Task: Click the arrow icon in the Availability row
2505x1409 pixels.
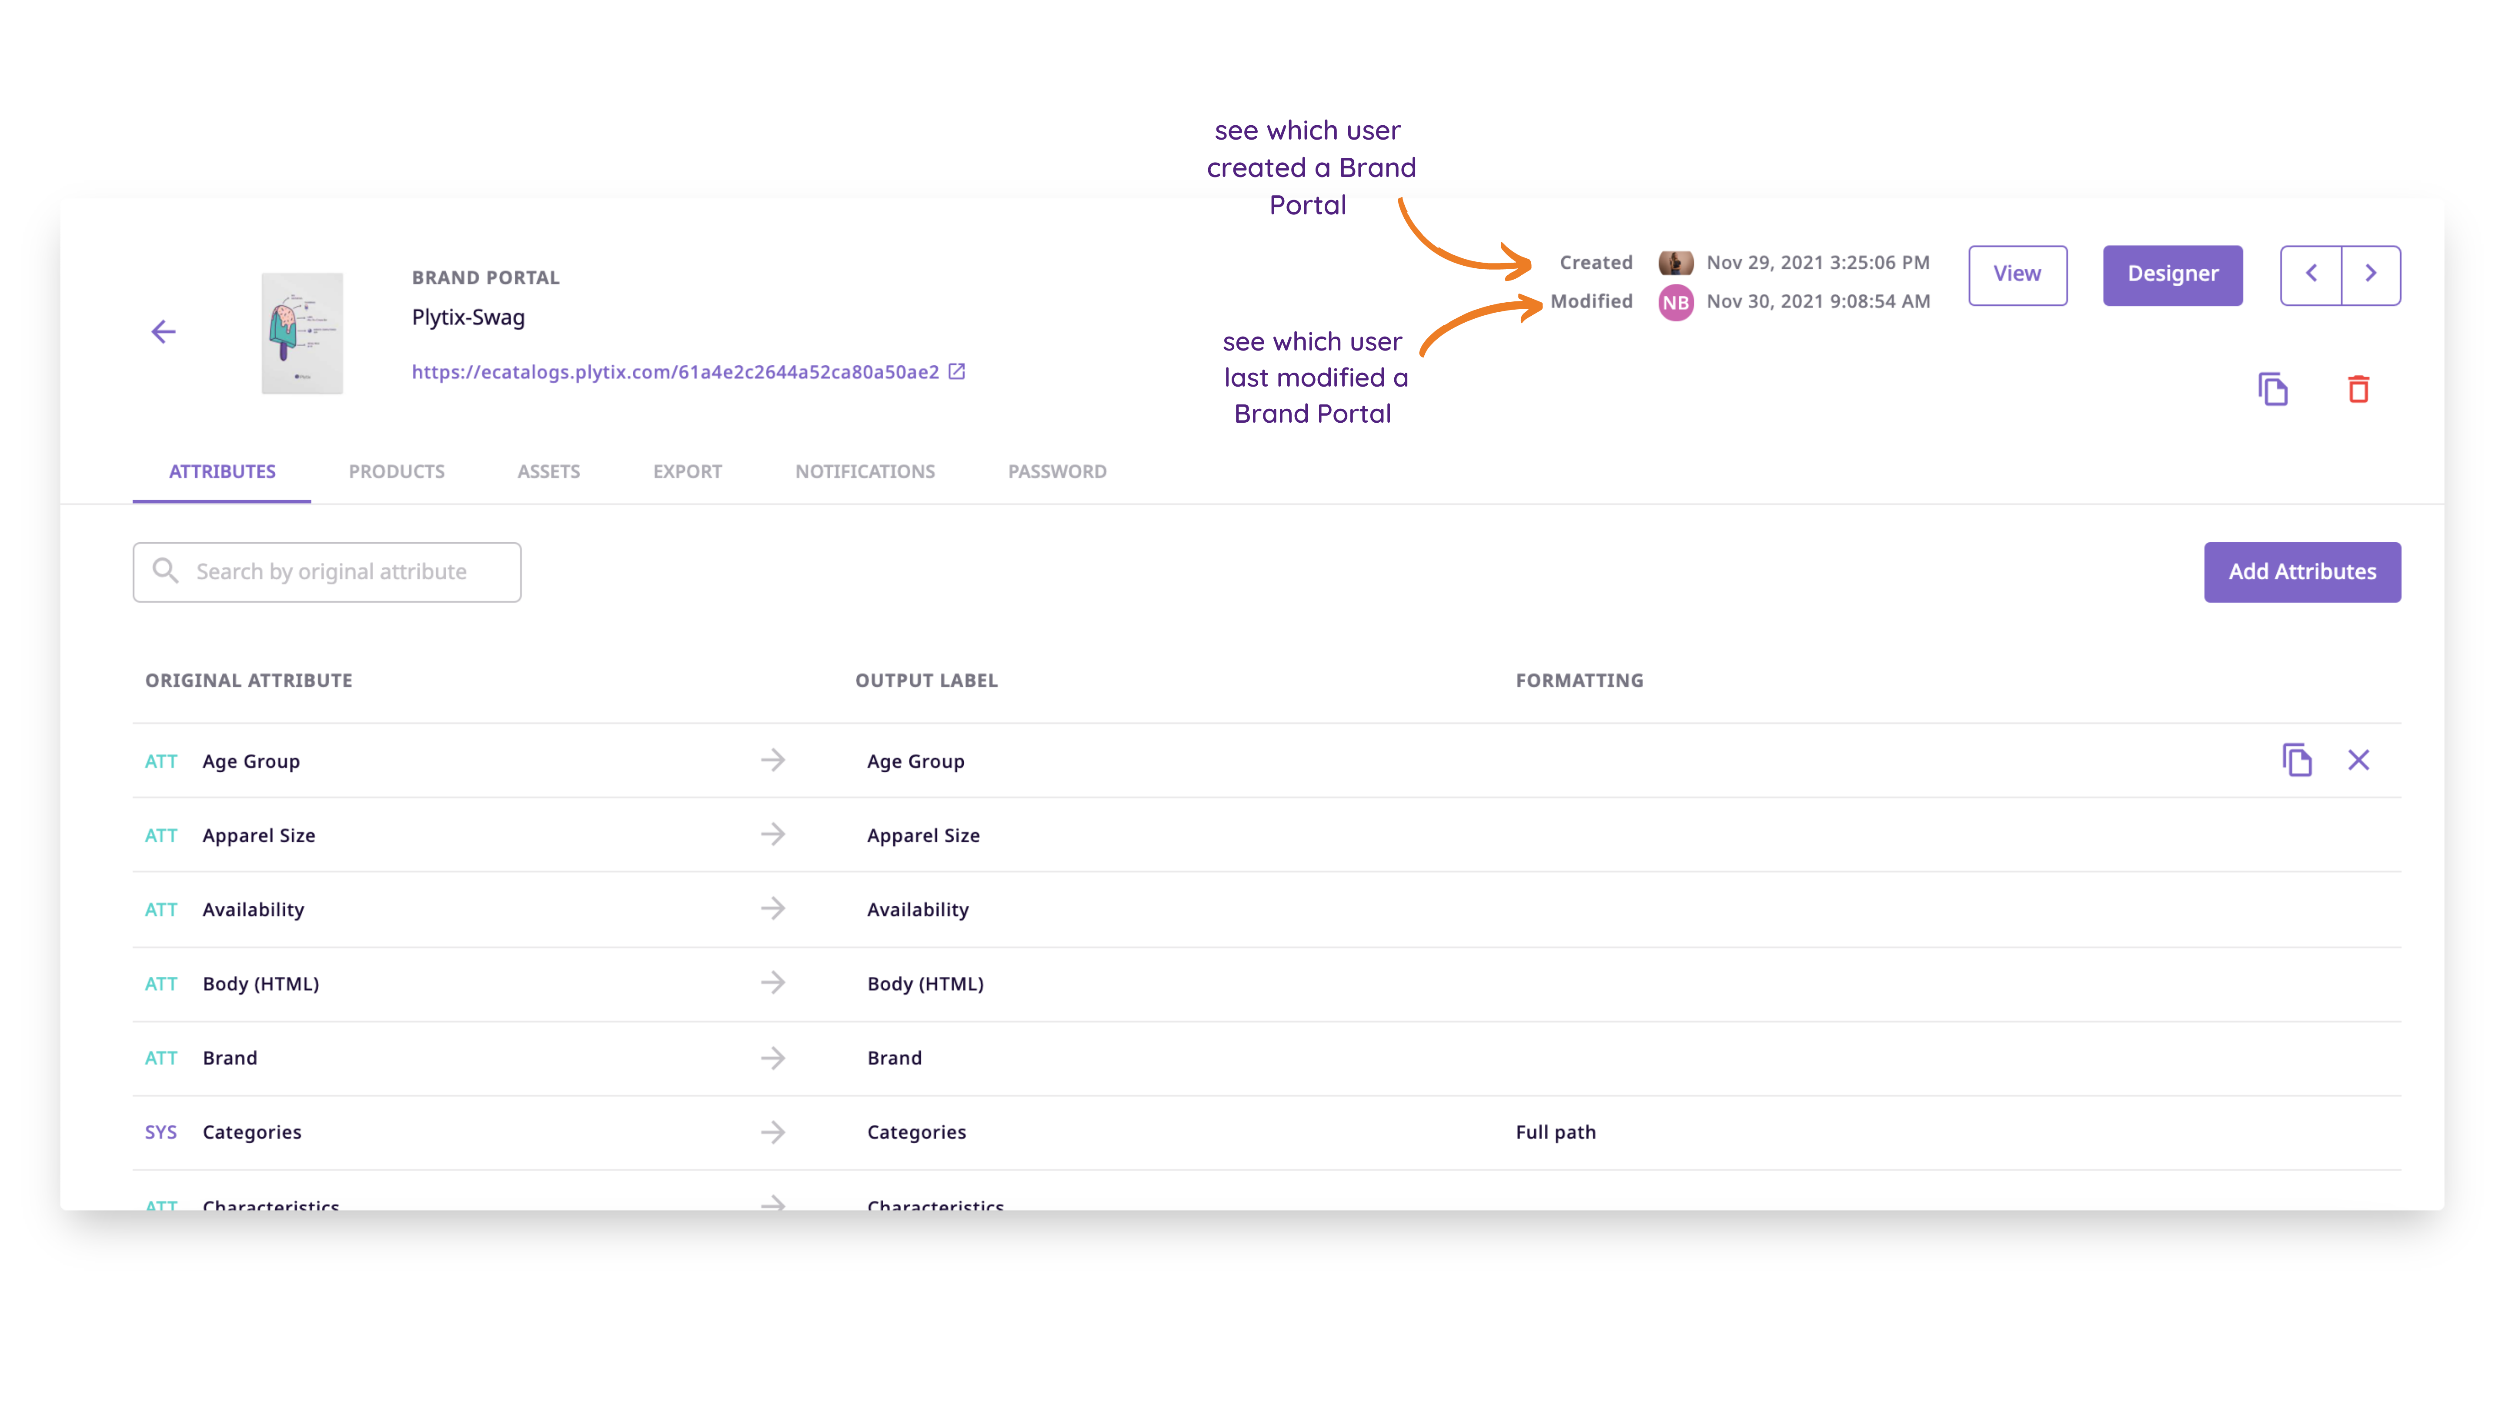Action: click(x=773, y=908)
